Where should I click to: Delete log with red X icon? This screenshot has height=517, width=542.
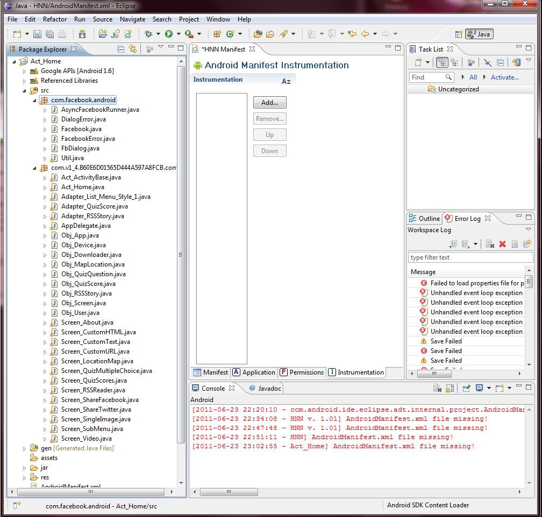502,244
